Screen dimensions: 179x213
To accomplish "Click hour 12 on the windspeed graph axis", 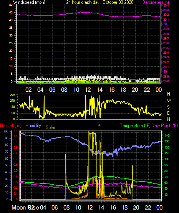I will (88, 90).
